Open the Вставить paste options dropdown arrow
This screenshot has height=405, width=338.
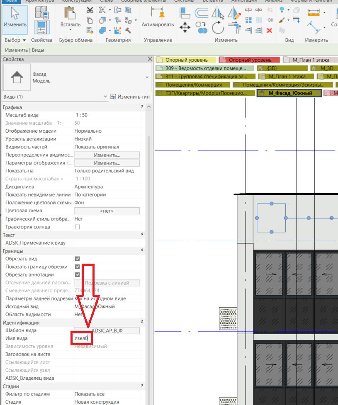tap(70, 30)
